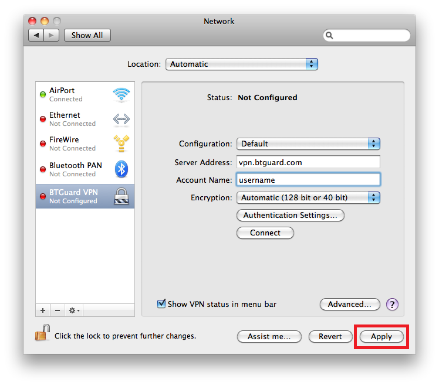The height and width of the screenshot is (386, 439).
Task: Open the Encryption dropdown menu
Action: [x=308, y=197]
